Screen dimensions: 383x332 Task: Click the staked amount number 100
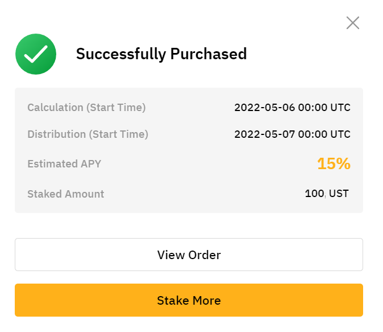click(314, 194)
